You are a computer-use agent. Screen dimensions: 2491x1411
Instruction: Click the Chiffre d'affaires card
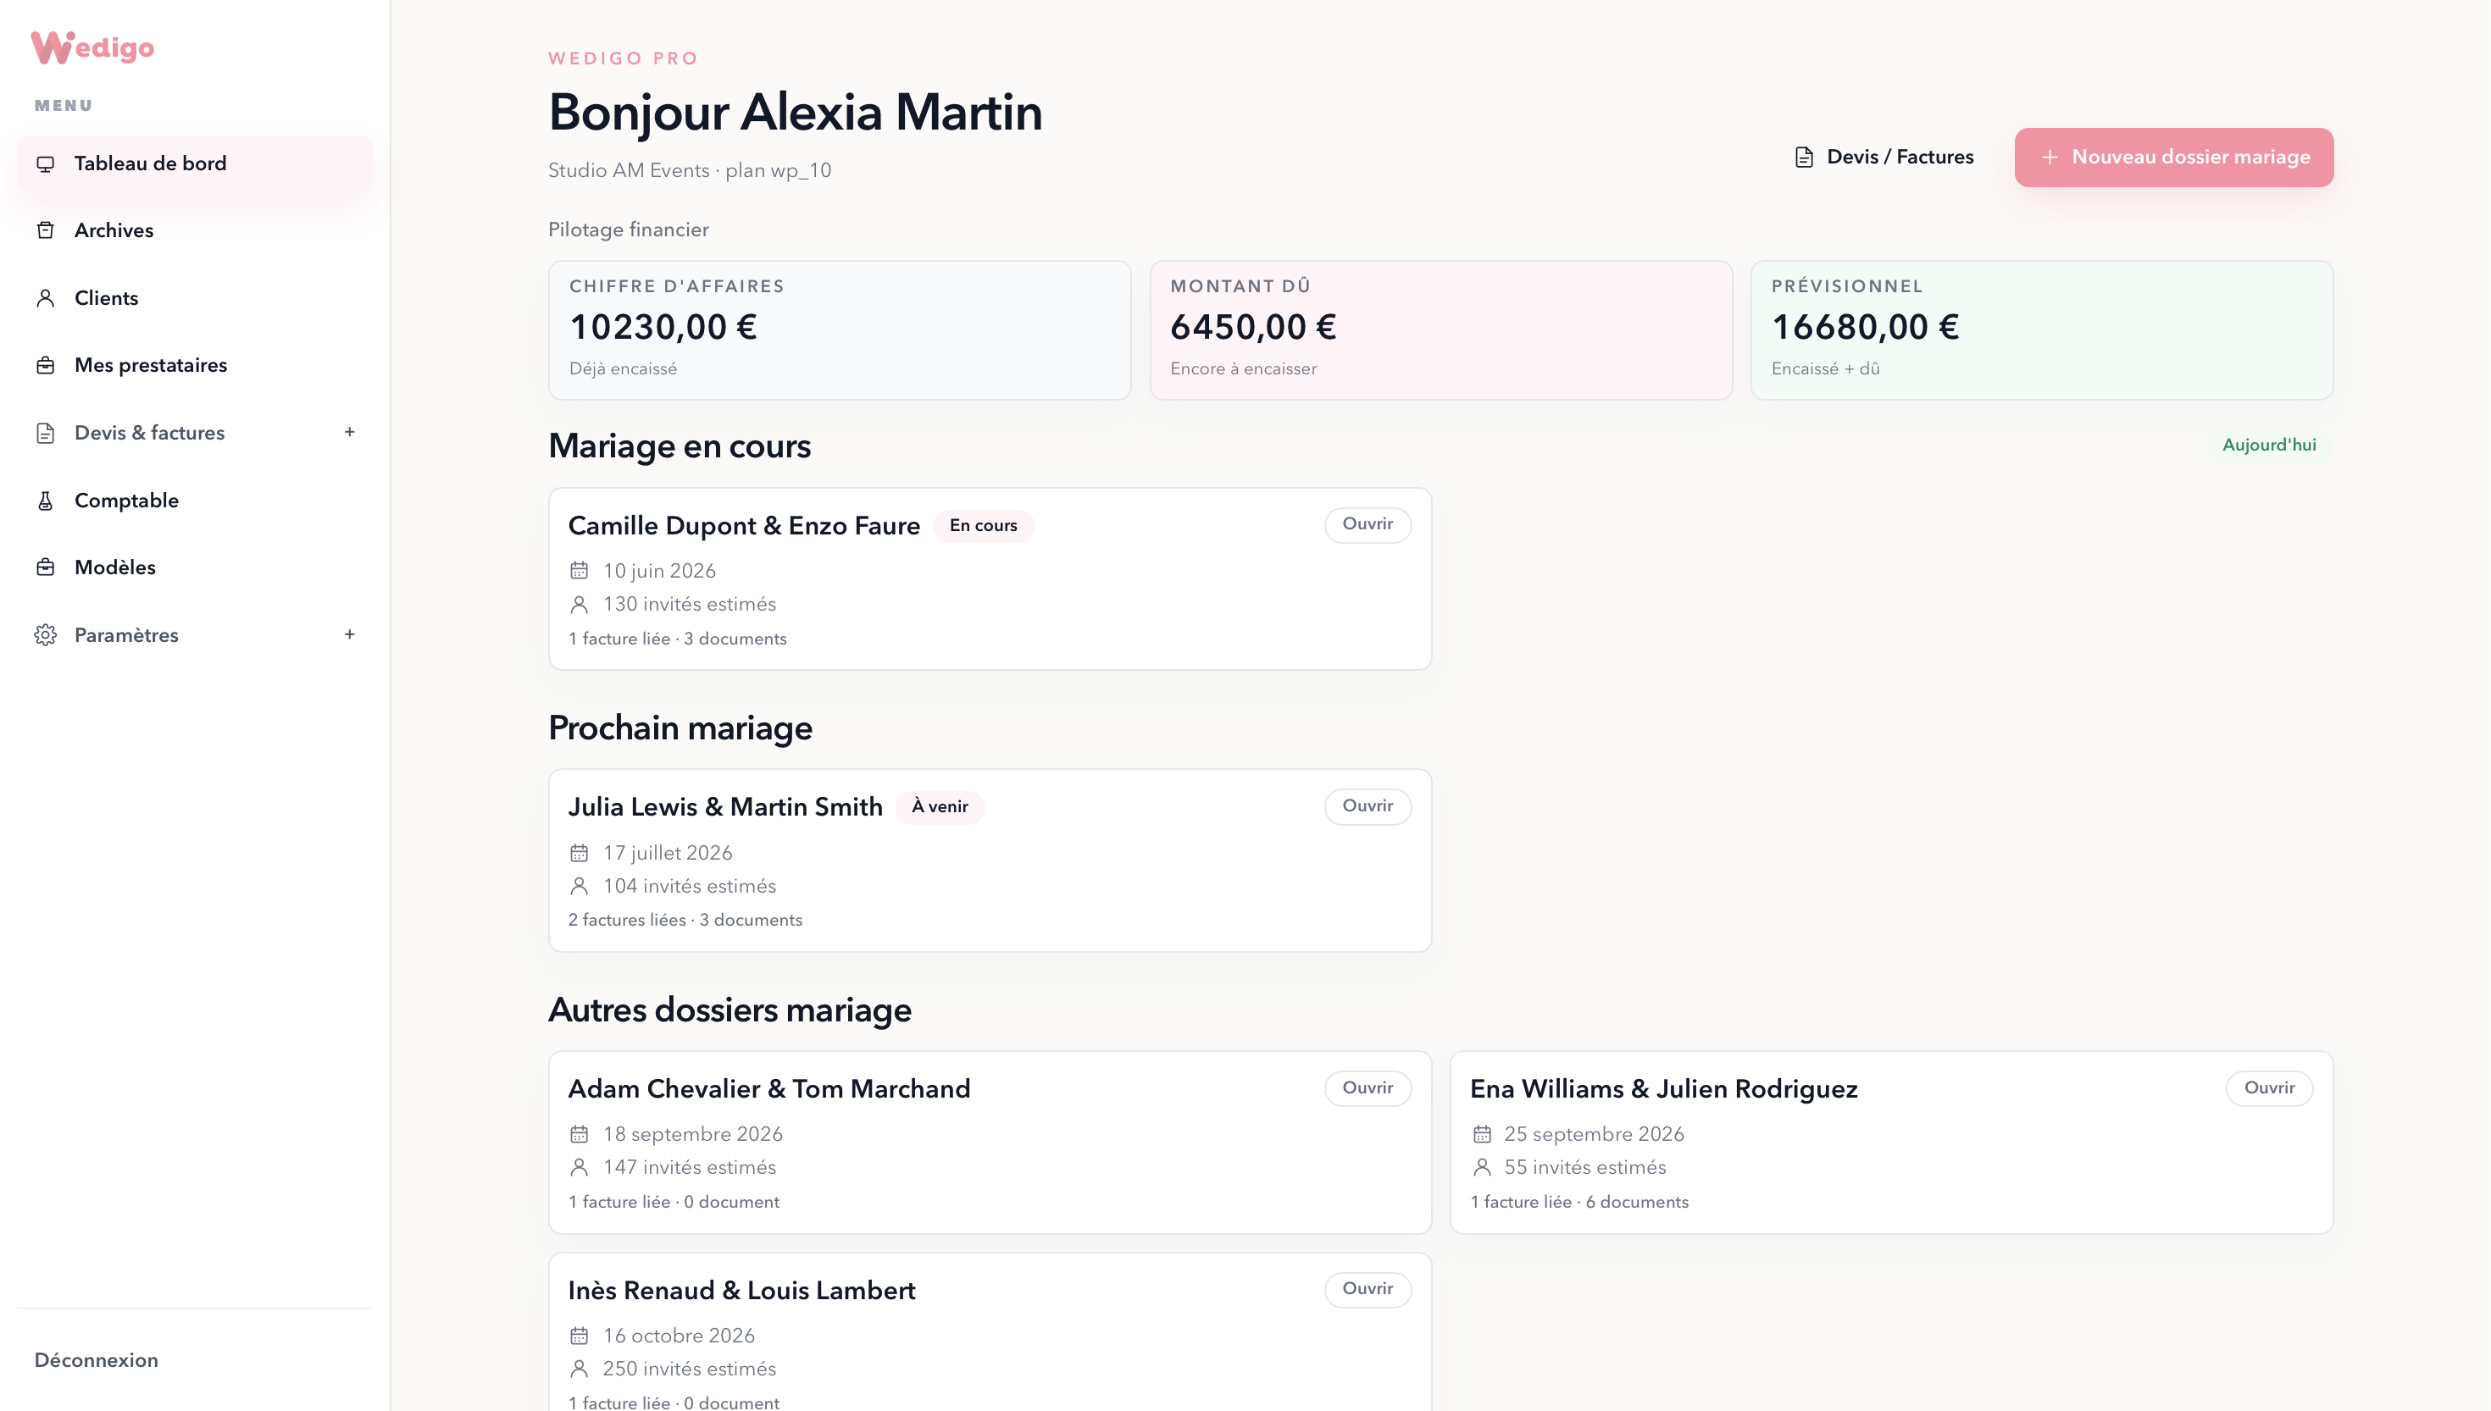[840, 330]
